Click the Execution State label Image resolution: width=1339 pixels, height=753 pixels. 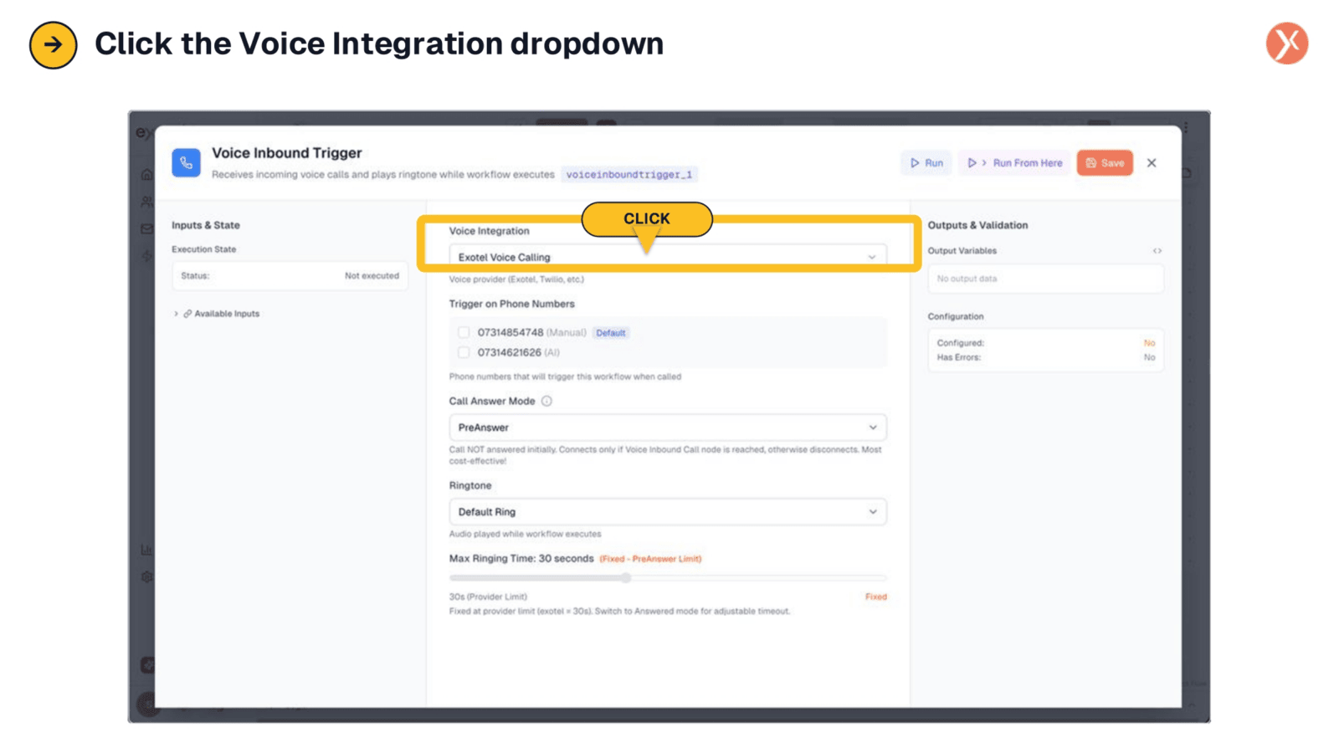[204, 249]
